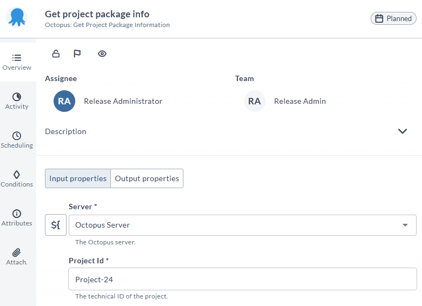Open the Overview tab
422x306 pixels.
tap(17, 62)
